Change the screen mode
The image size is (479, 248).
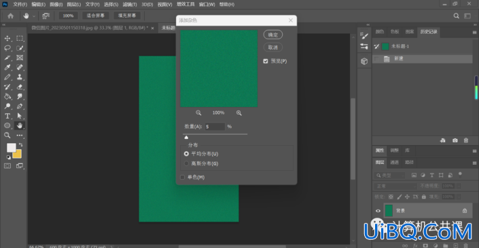(x=20, y=166)
